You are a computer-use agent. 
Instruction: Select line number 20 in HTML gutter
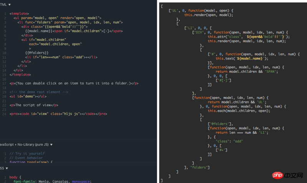coord(4,96)
